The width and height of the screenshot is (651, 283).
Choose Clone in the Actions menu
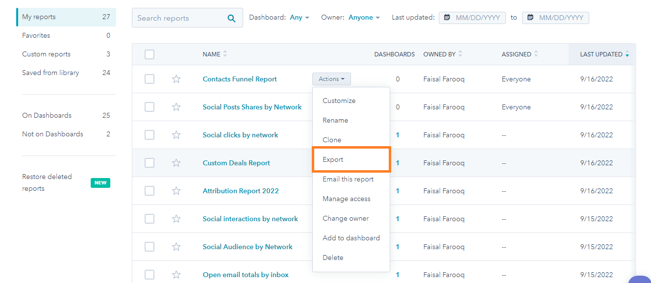click(332, 139)
